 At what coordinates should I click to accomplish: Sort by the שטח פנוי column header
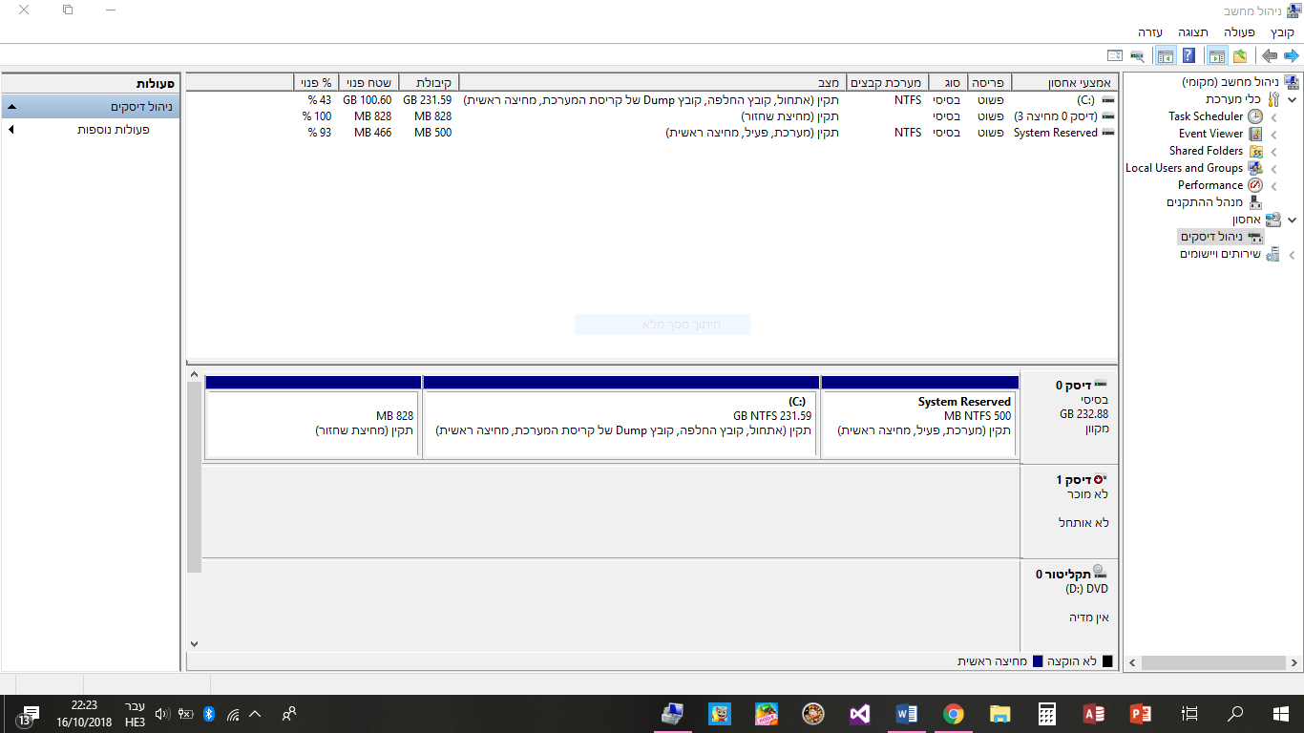pos(368,83)
